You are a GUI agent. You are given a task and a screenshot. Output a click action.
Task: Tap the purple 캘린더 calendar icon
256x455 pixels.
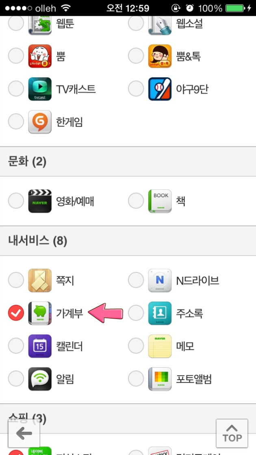[x=40, y=346]
